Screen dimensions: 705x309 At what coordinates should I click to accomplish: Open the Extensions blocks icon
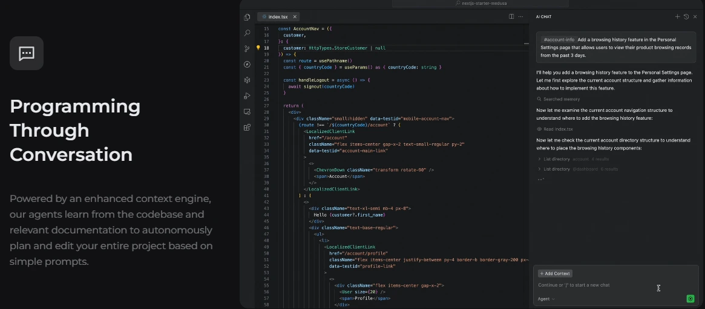click(x=247, y=127)
